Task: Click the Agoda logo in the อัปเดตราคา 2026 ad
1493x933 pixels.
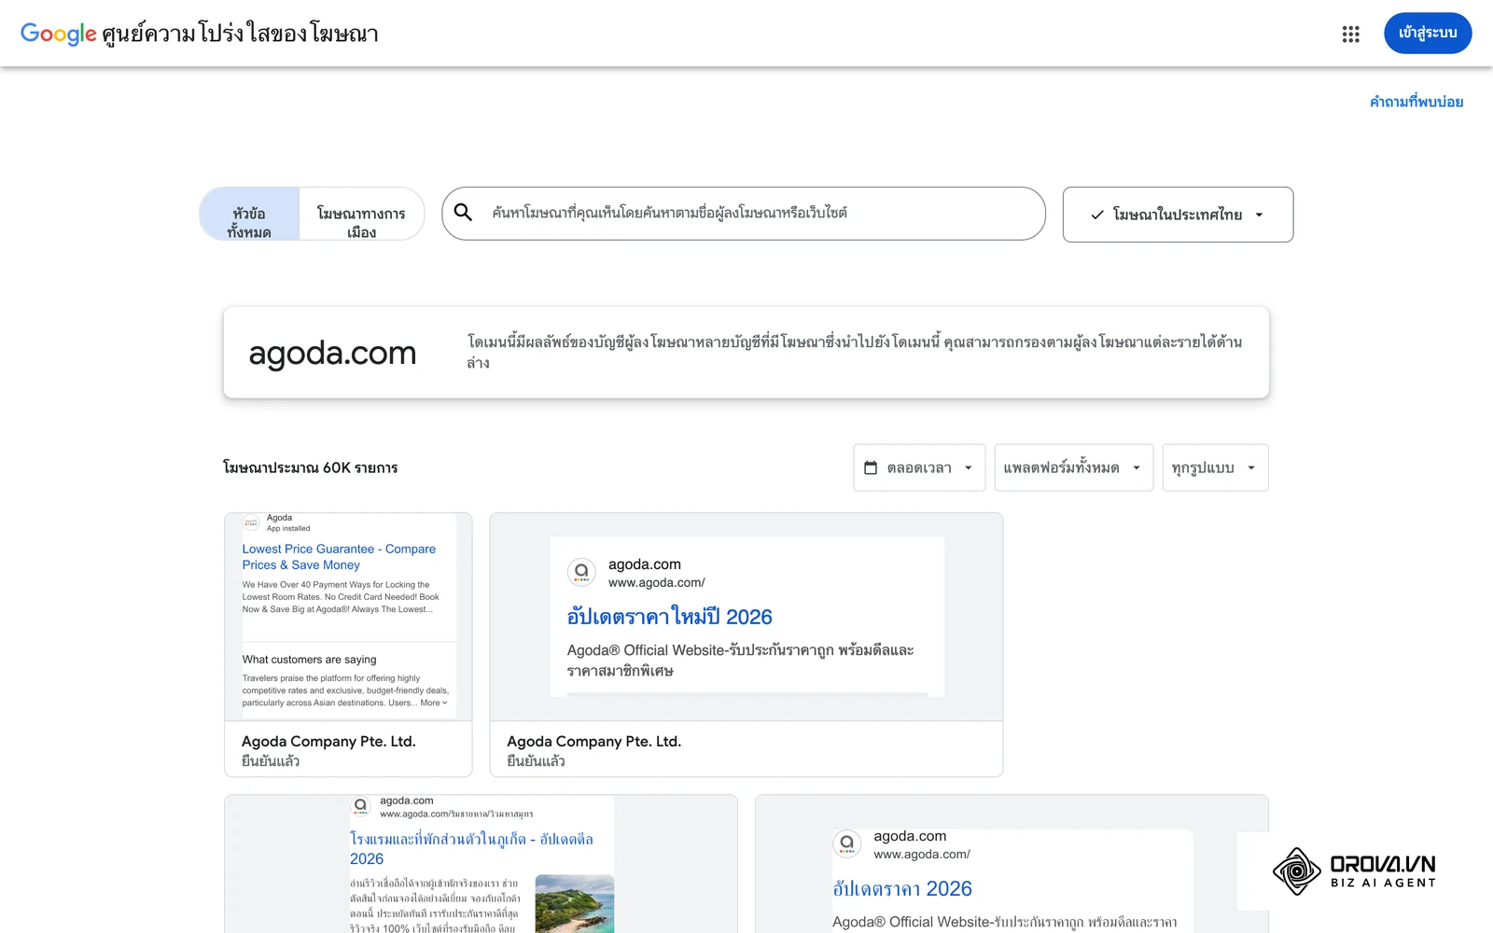Action: click(846, 843)
